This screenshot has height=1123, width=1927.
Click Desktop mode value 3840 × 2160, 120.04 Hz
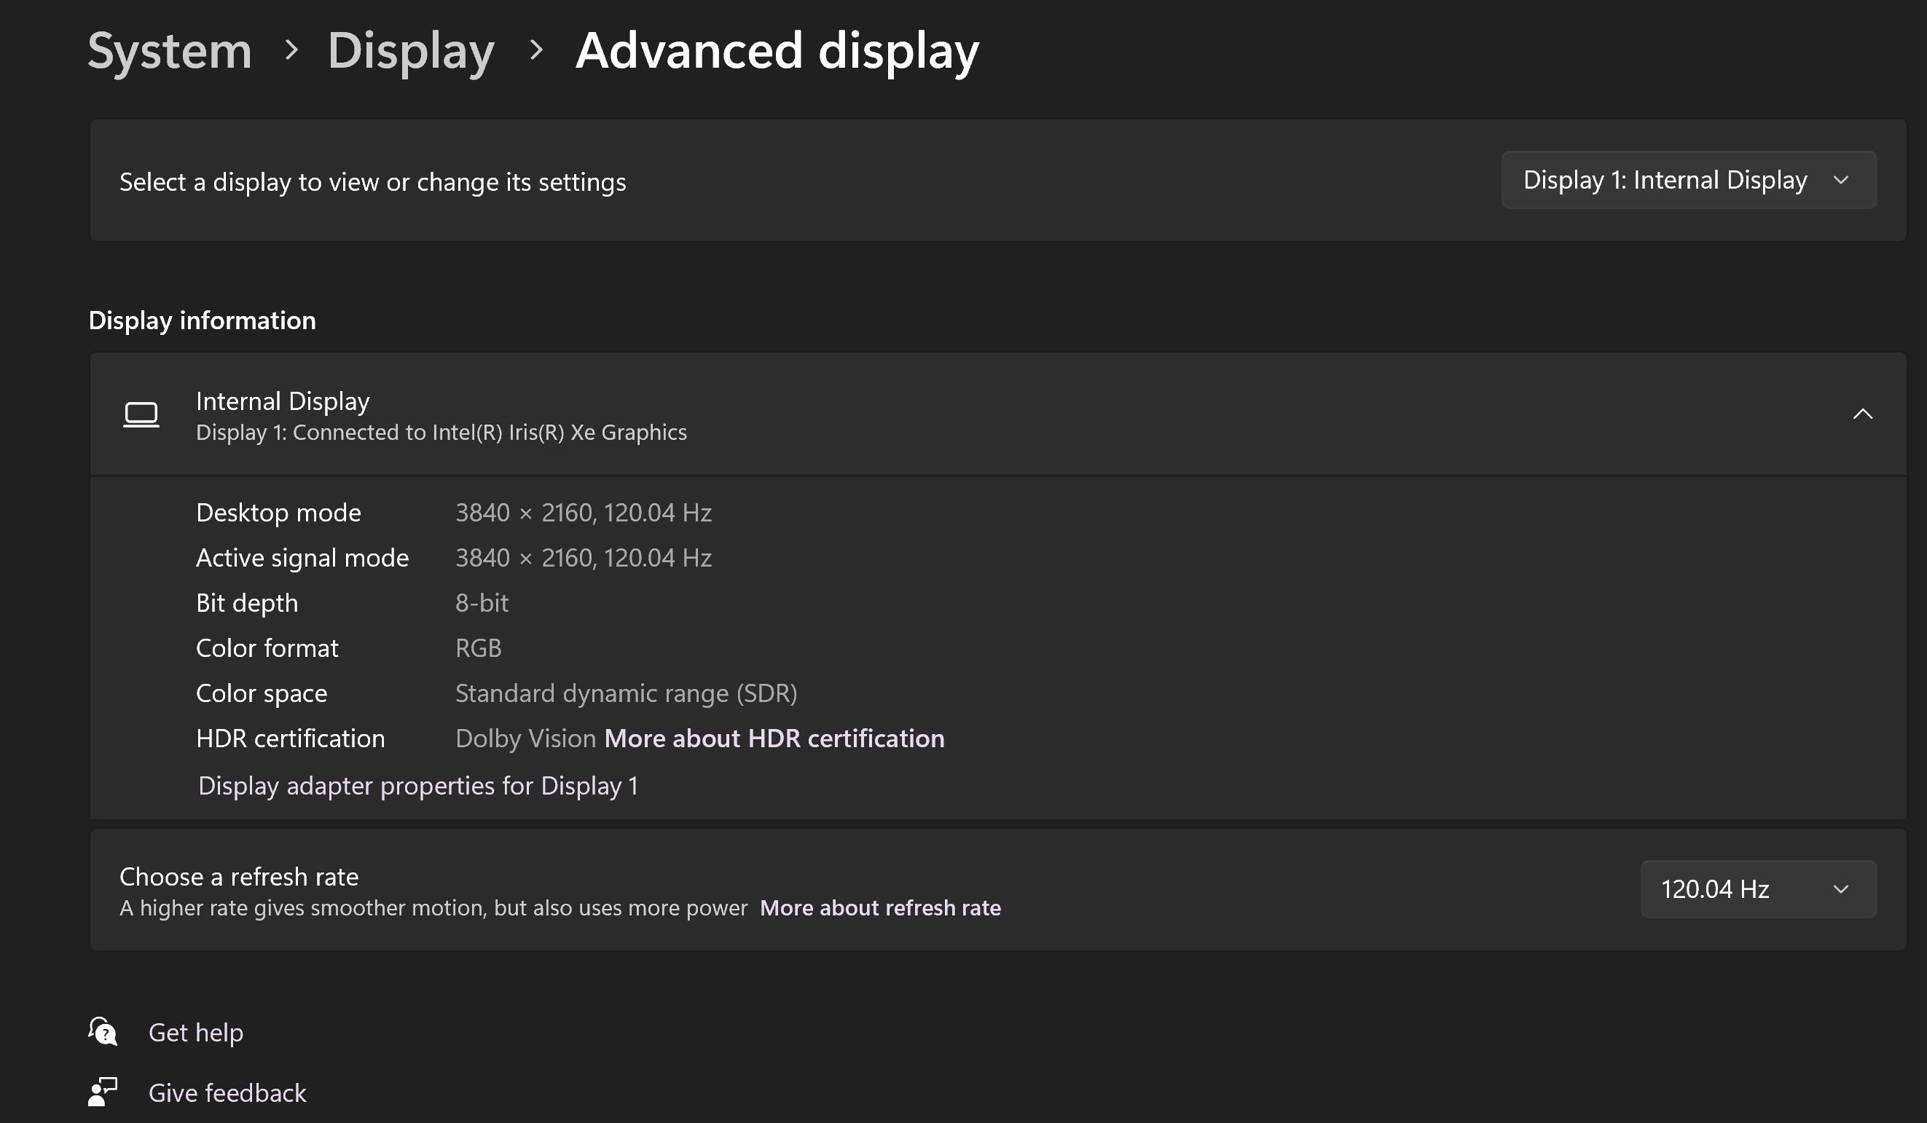[584, 513]
